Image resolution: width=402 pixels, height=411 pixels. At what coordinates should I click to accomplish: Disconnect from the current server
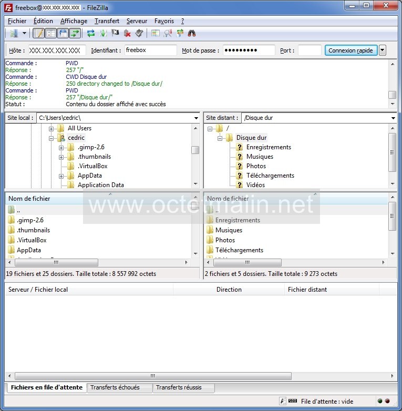(x=127, y=33)
